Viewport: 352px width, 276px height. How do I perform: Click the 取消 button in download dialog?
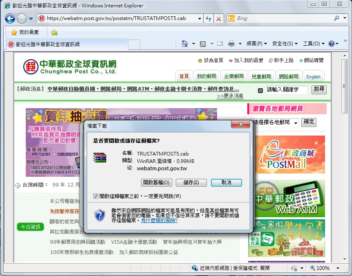pos(226,183)
